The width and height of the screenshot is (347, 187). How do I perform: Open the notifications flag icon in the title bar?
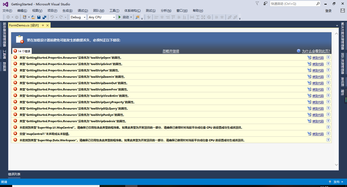coord(257,4)
